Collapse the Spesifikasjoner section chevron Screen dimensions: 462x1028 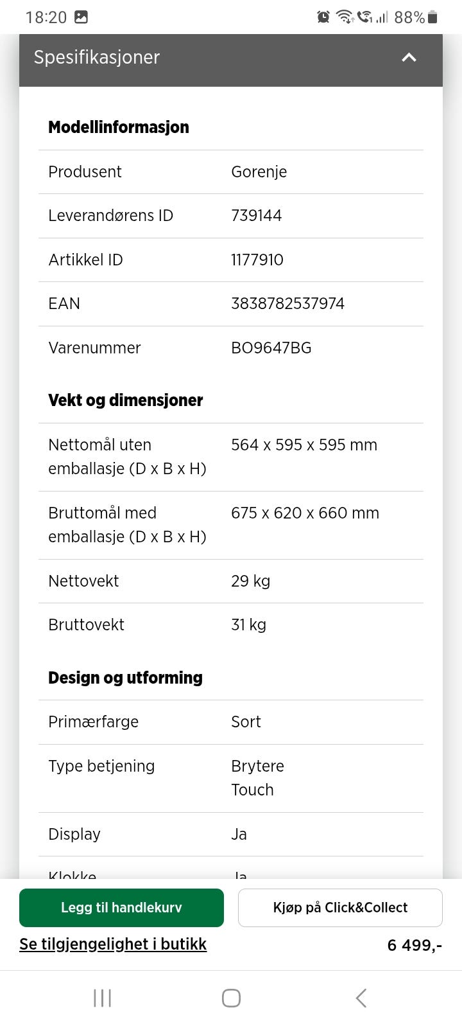tap(409, 58)
